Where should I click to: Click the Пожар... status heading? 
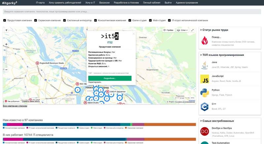pyautogui.click(x=216, y=37)
